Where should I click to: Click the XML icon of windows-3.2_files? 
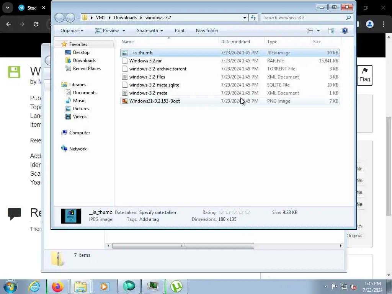tap(124, 77)
